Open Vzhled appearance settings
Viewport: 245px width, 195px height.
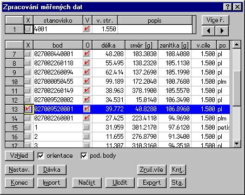pos(19,156)
